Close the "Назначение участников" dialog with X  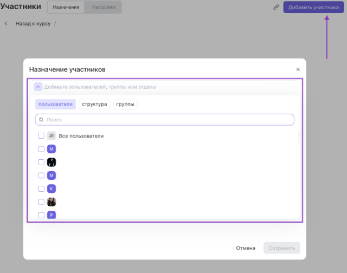click(x=298, y=70)
